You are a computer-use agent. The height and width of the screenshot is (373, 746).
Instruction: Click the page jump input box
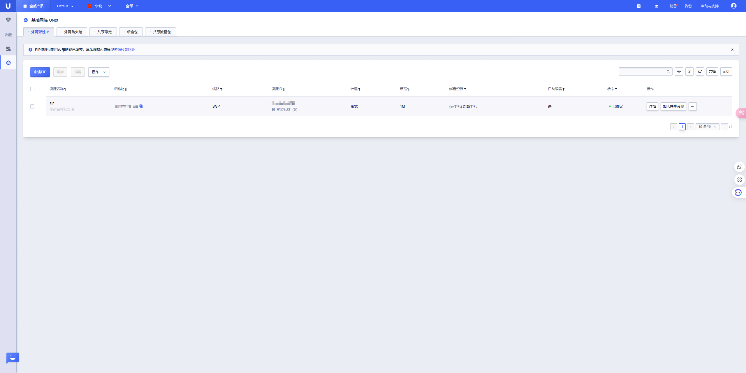point(724,127)
